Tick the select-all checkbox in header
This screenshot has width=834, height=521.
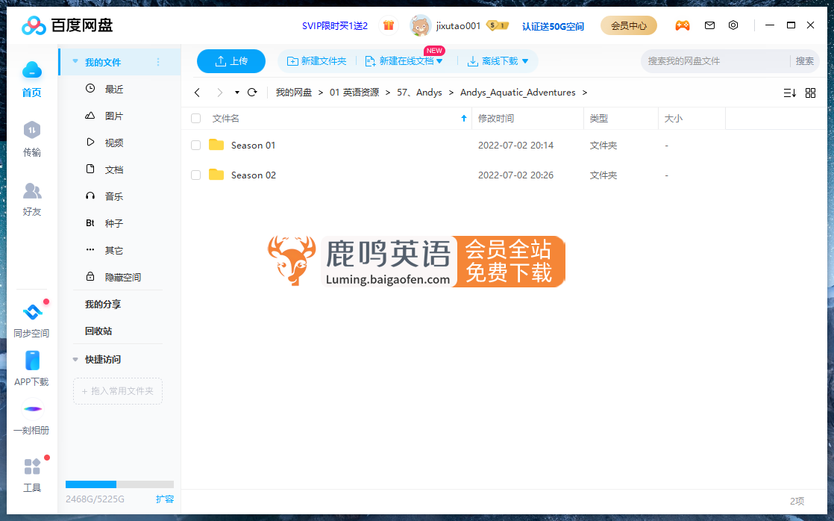pyautogui.click(x=195, y=118)
